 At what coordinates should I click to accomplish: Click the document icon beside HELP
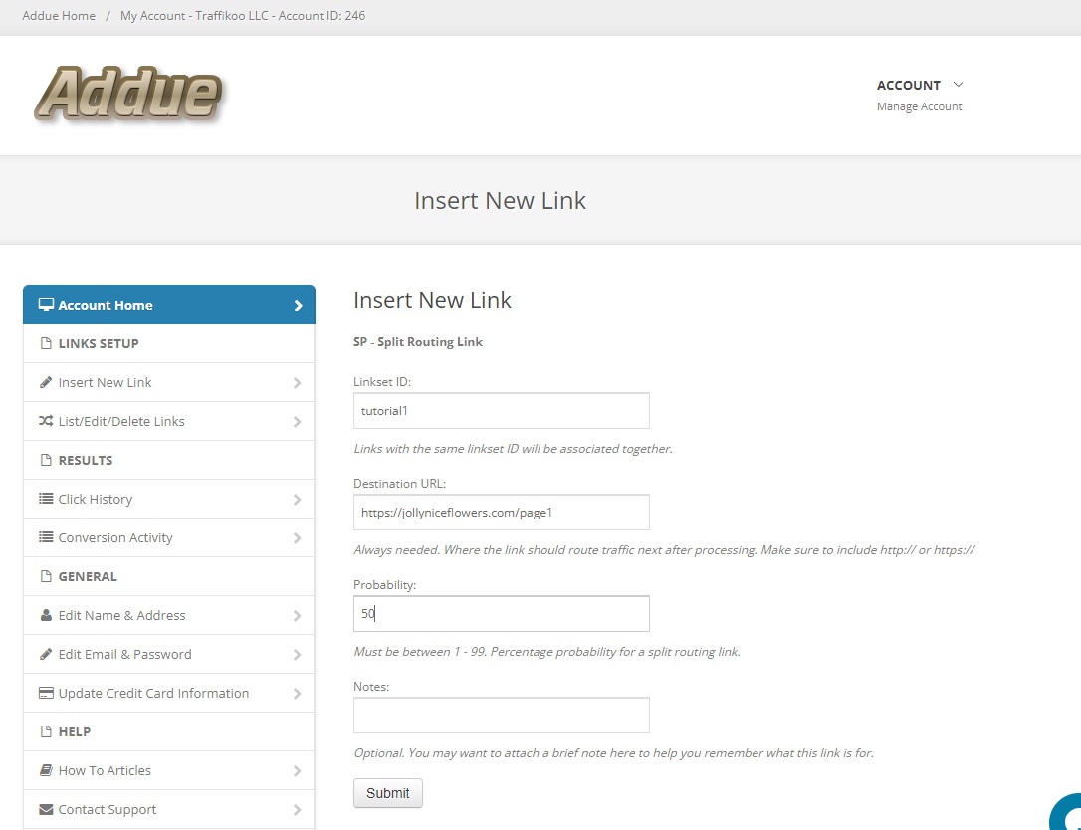click(46, 731)
